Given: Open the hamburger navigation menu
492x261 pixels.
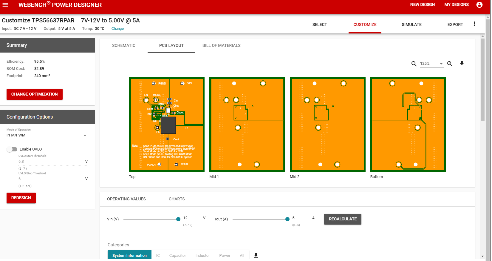Looking at the screenshot, I should 5,5.
